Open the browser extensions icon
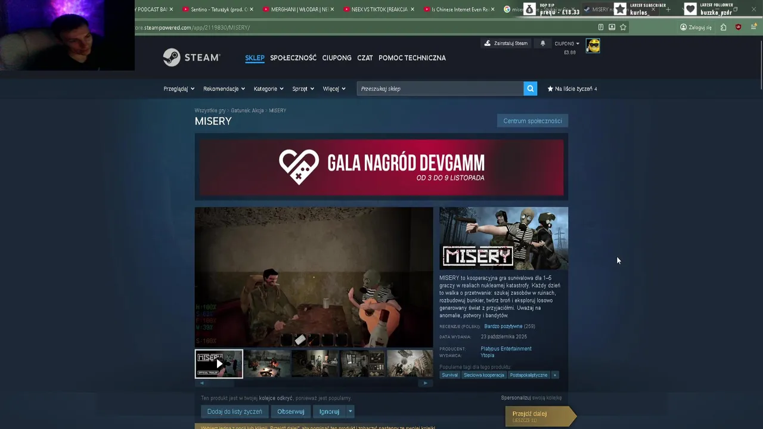The height and width of the screenshot is (429, 763). pyautogui.click(x=723, y=27)
